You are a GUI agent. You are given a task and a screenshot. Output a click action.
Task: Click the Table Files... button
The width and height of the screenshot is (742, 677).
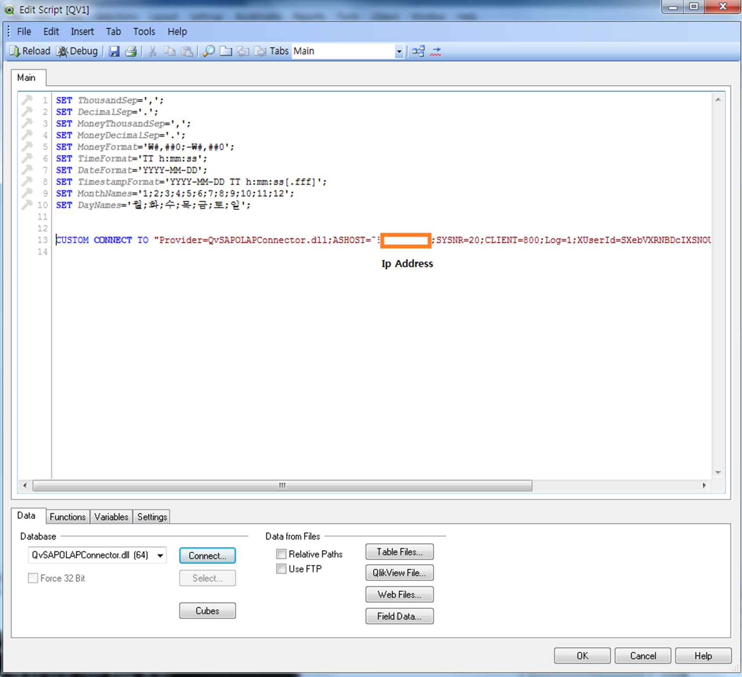(400, 552)
